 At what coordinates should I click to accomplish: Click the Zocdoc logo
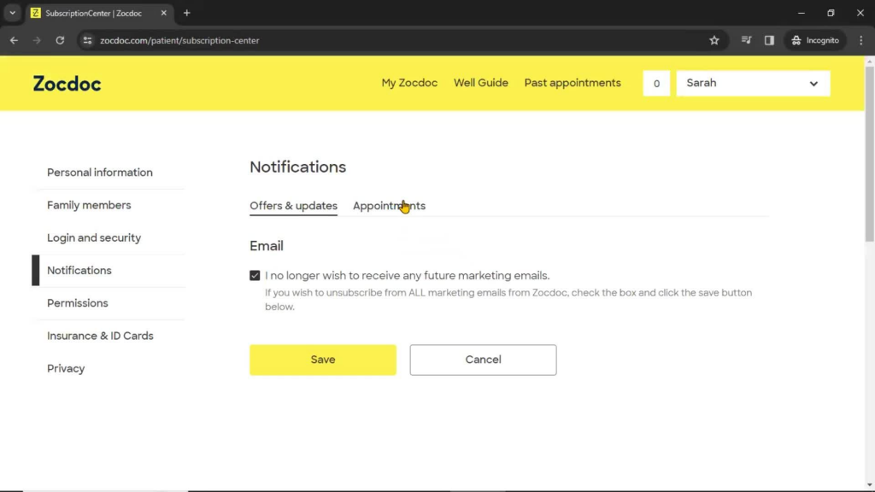(x=67, y=83)
